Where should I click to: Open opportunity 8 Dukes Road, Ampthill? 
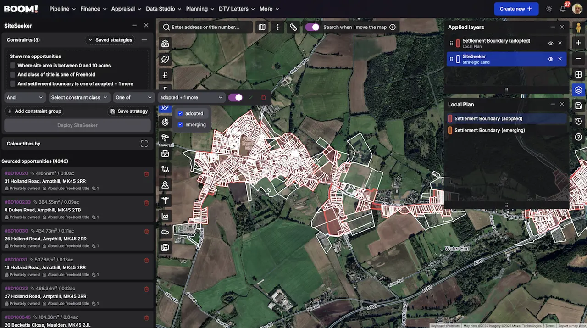(77, 210)
